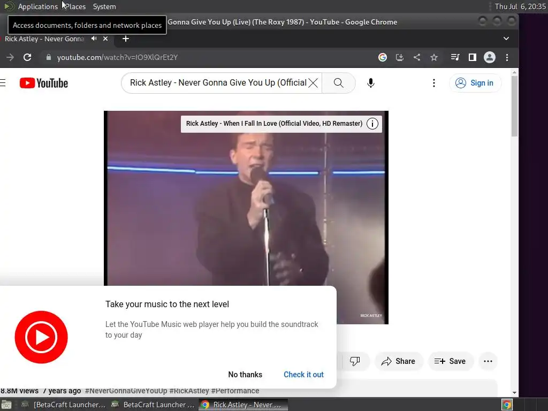Select Rick Astley Chrome taskbar entry
The image size is (548, 411).
pyautogui.click(x=243, y=405)
